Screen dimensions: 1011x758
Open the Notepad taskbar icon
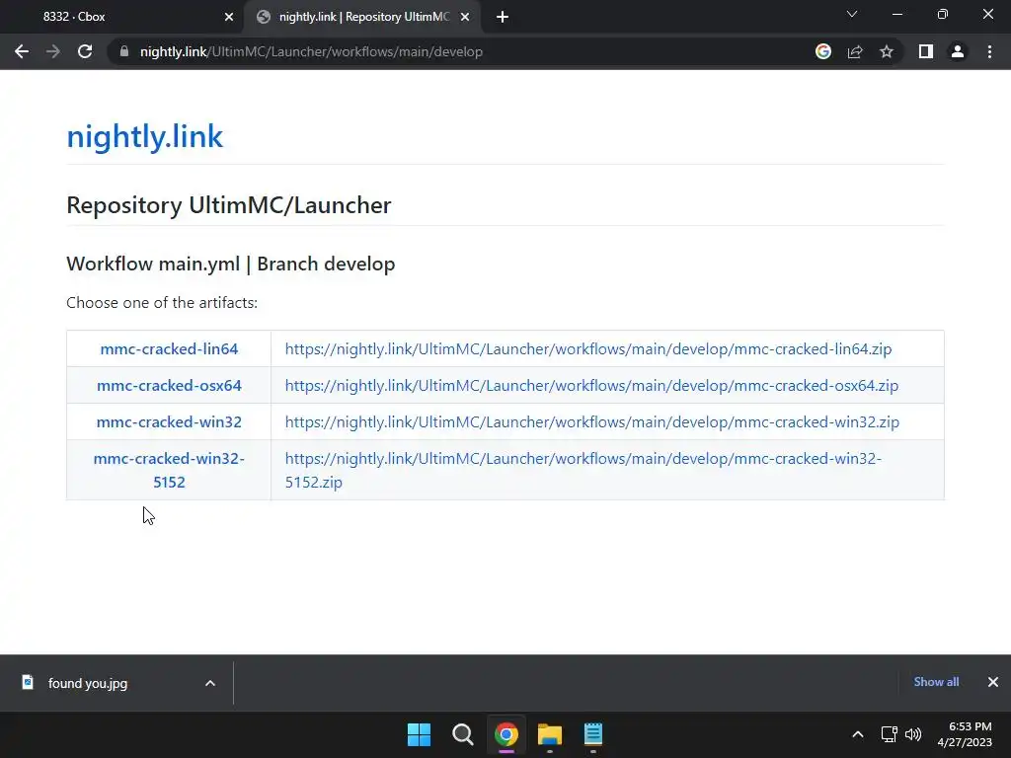tap(593, 734)
